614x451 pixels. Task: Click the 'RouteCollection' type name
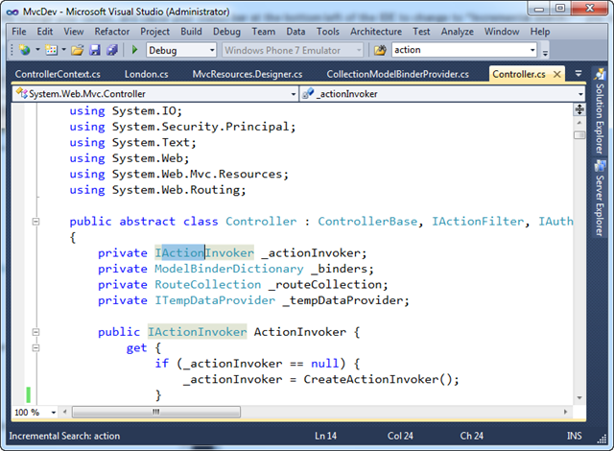(207, 284)
